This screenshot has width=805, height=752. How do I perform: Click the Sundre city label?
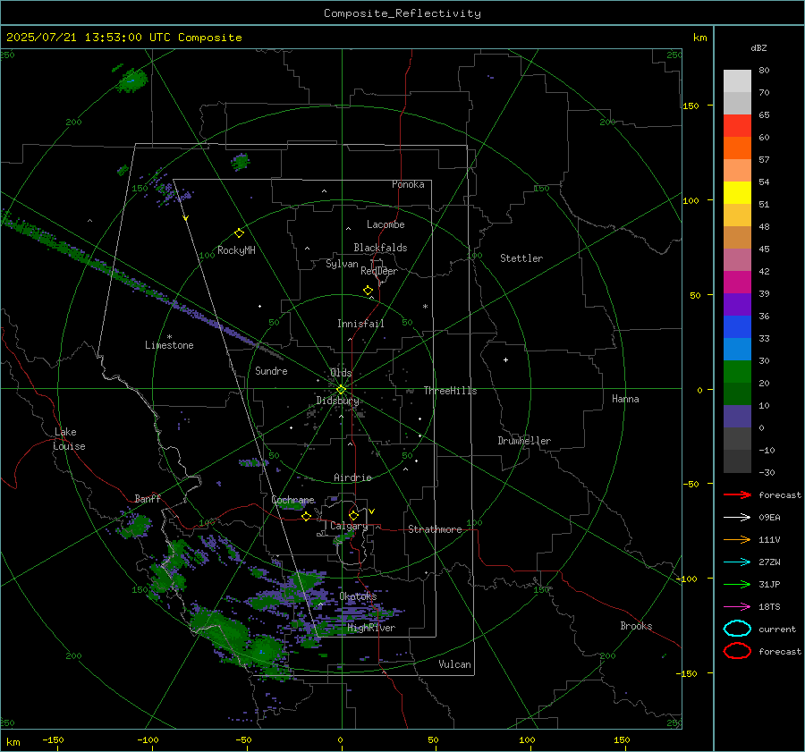pyautogui.click(x=271, y=370)
